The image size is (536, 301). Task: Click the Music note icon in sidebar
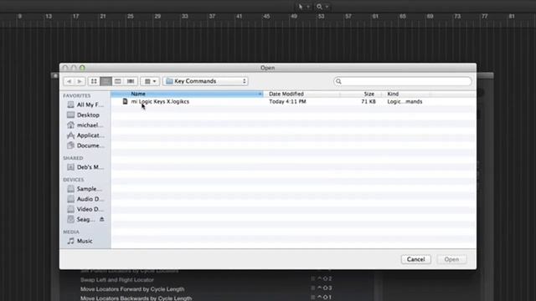[70, 241]
